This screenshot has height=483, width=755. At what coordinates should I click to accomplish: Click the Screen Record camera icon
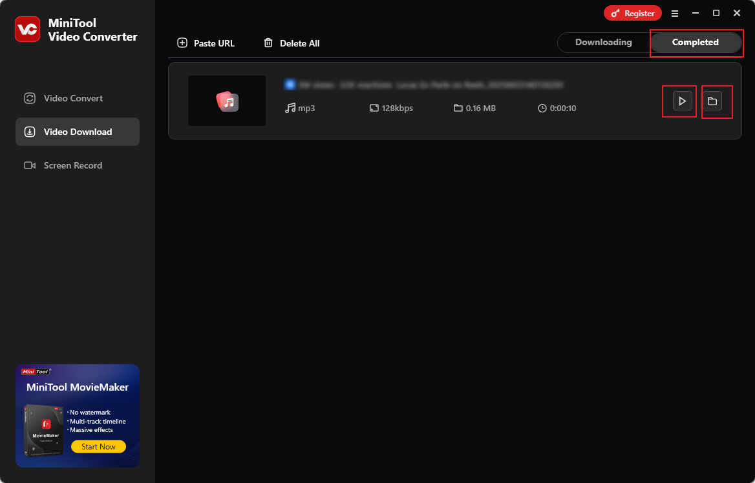(30, 165)
